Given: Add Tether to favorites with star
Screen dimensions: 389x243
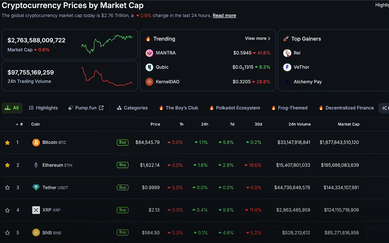Looking at the screenshot, I should (7, 187).
